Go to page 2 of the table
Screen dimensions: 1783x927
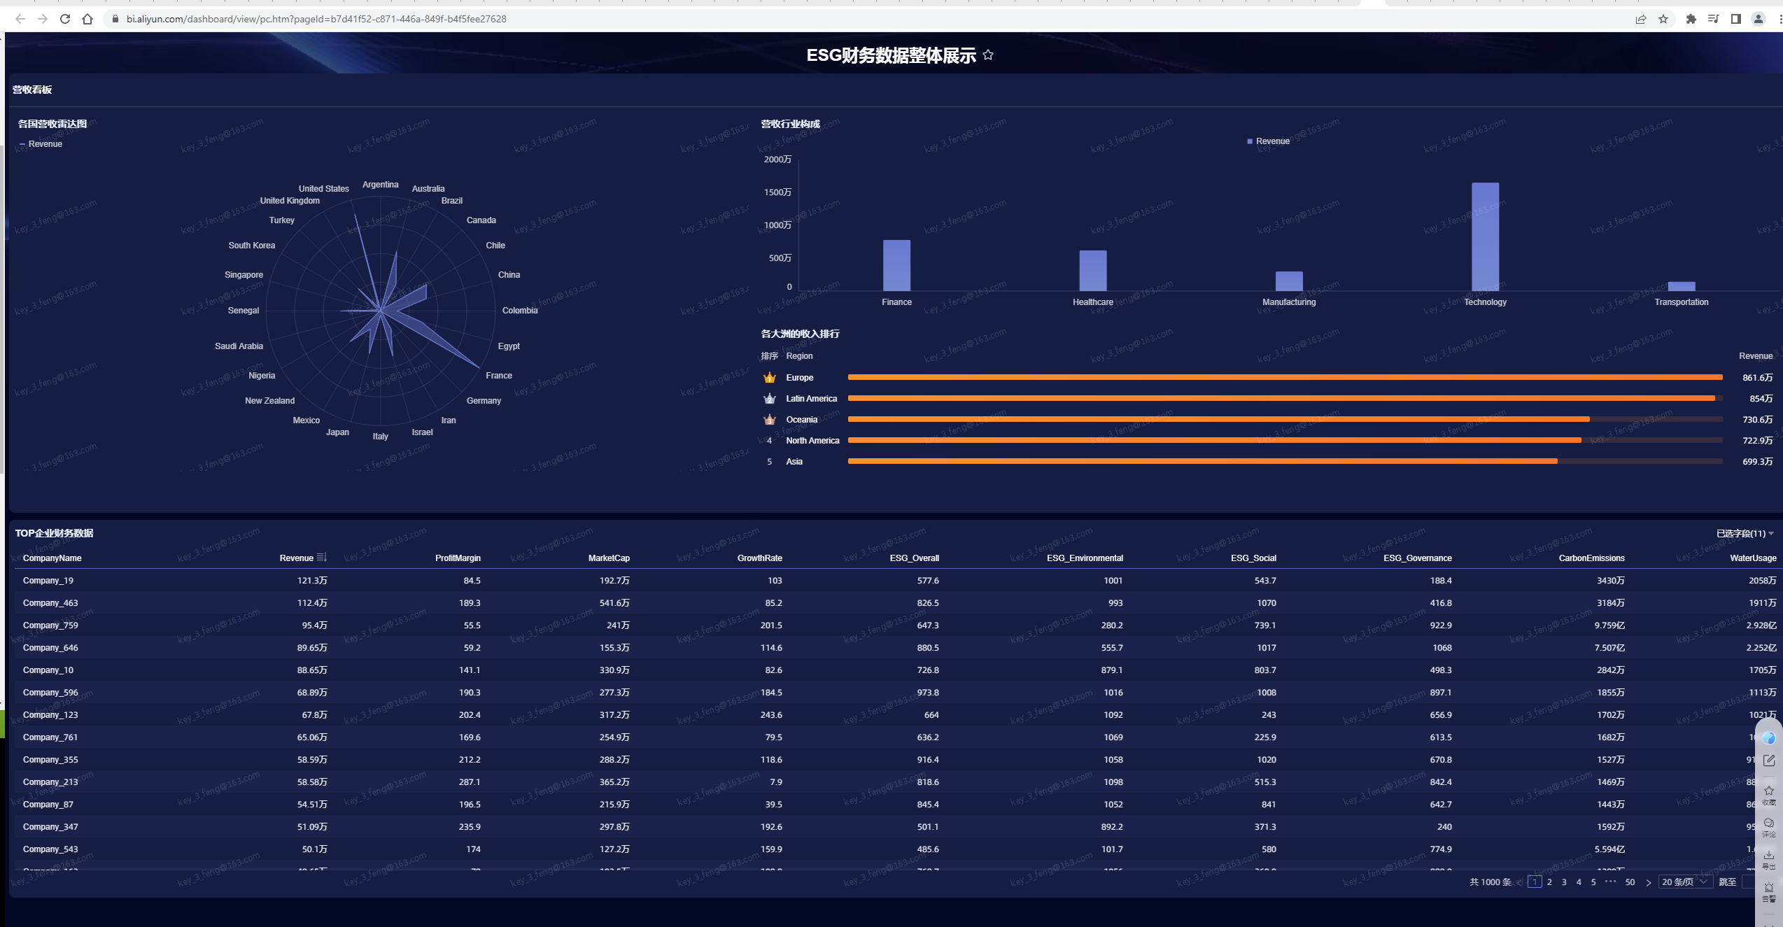tap(1549, 882)
